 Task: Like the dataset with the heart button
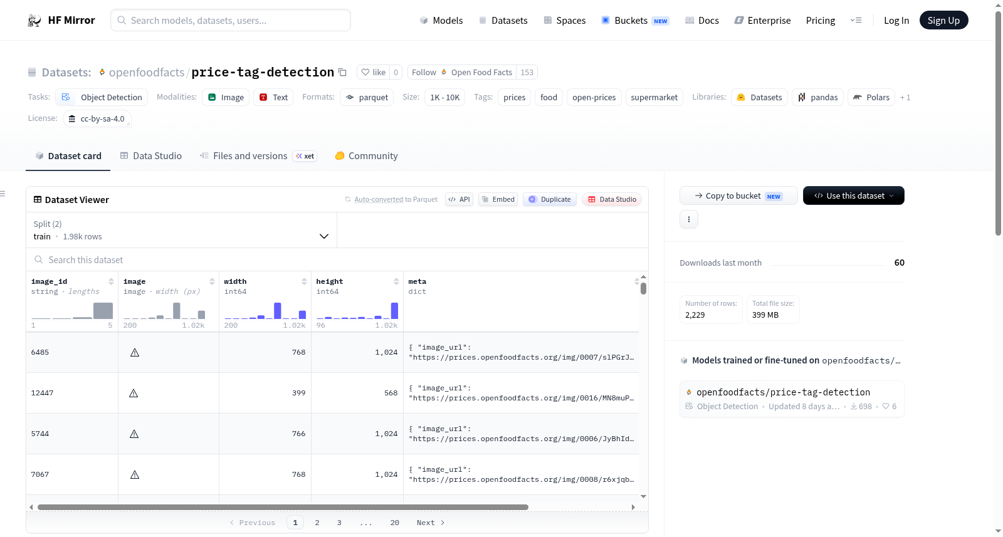point(373,72)
